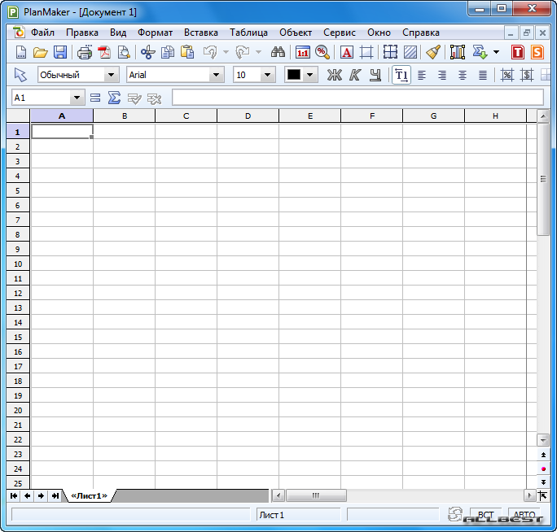This screenshot has width=557, height=532.
Task: Select row header 12
Action: pos(18,294)
